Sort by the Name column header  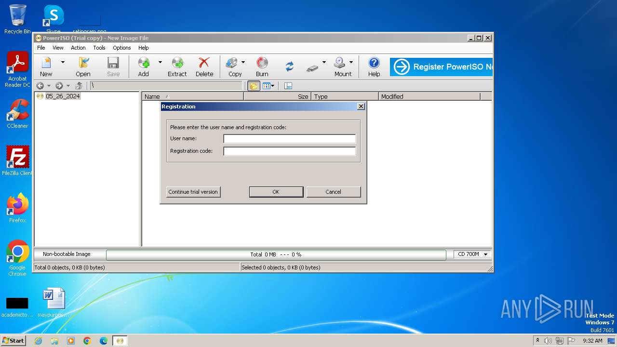[x=193, y=96]
